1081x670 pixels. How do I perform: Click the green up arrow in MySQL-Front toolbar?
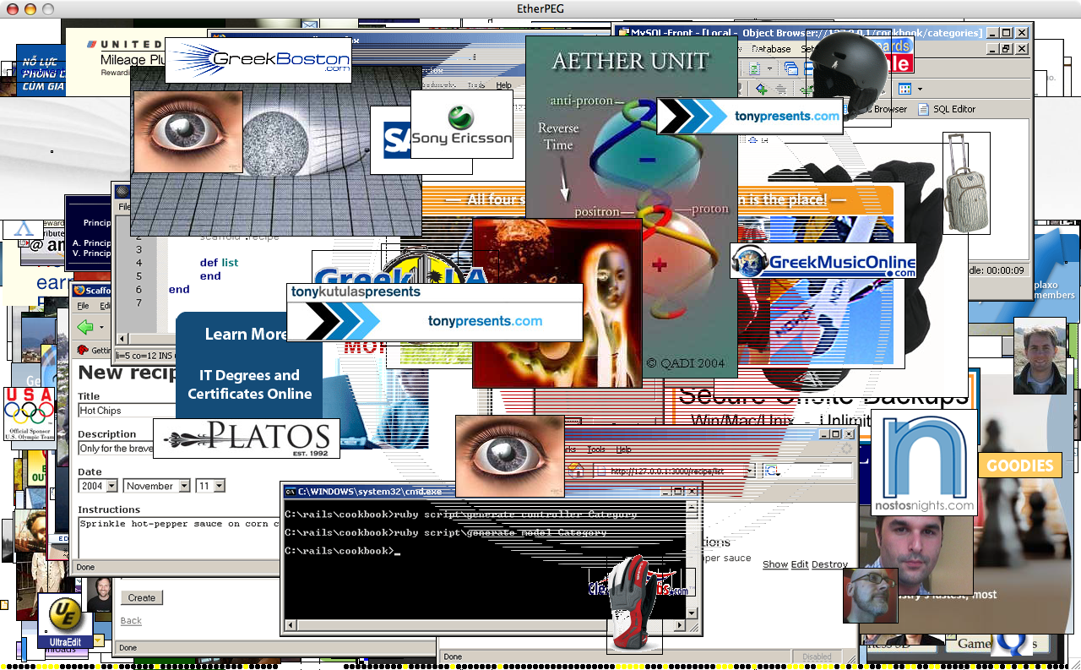pos(761,89)
